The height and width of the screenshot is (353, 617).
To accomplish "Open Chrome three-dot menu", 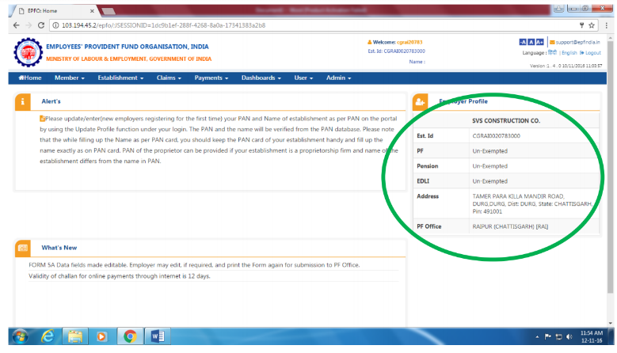I will 605,25.
